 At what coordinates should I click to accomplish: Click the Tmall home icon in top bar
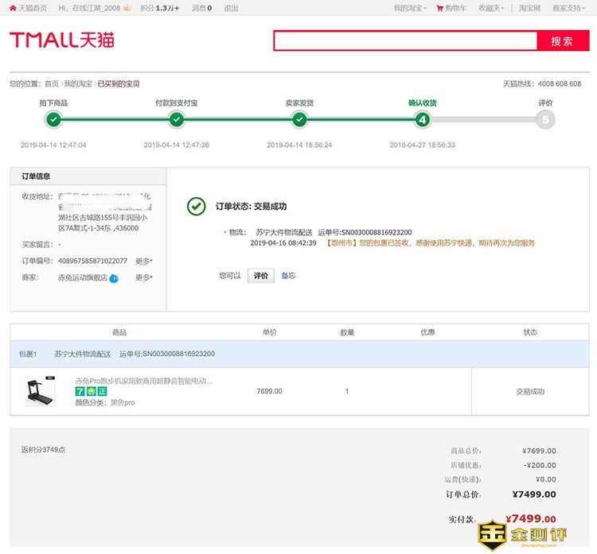click(13, 8)
